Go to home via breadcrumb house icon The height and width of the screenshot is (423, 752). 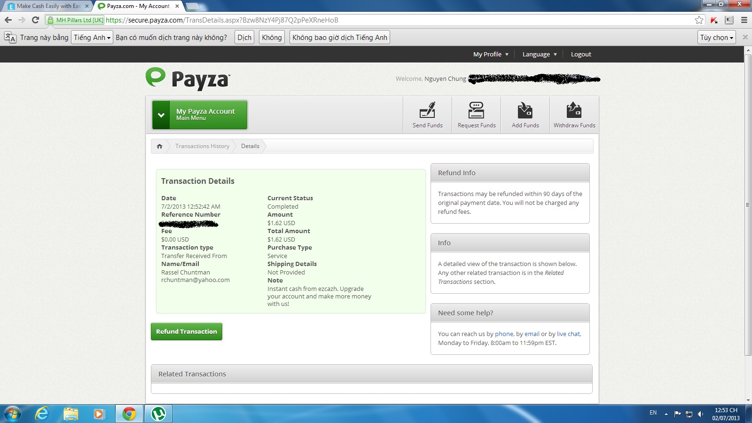[159, 146]
